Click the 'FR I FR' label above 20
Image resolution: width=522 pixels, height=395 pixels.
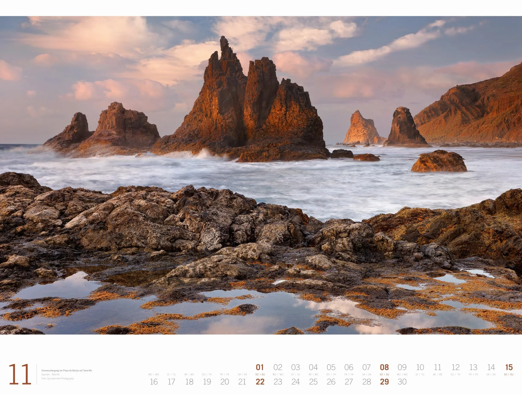click(x=225, y=375)
